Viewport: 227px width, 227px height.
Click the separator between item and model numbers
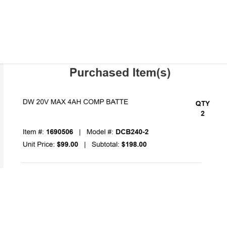click(x=80, y=132)
